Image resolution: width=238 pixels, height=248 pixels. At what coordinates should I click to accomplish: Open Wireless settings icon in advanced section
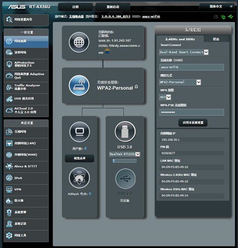click(9, 132)
